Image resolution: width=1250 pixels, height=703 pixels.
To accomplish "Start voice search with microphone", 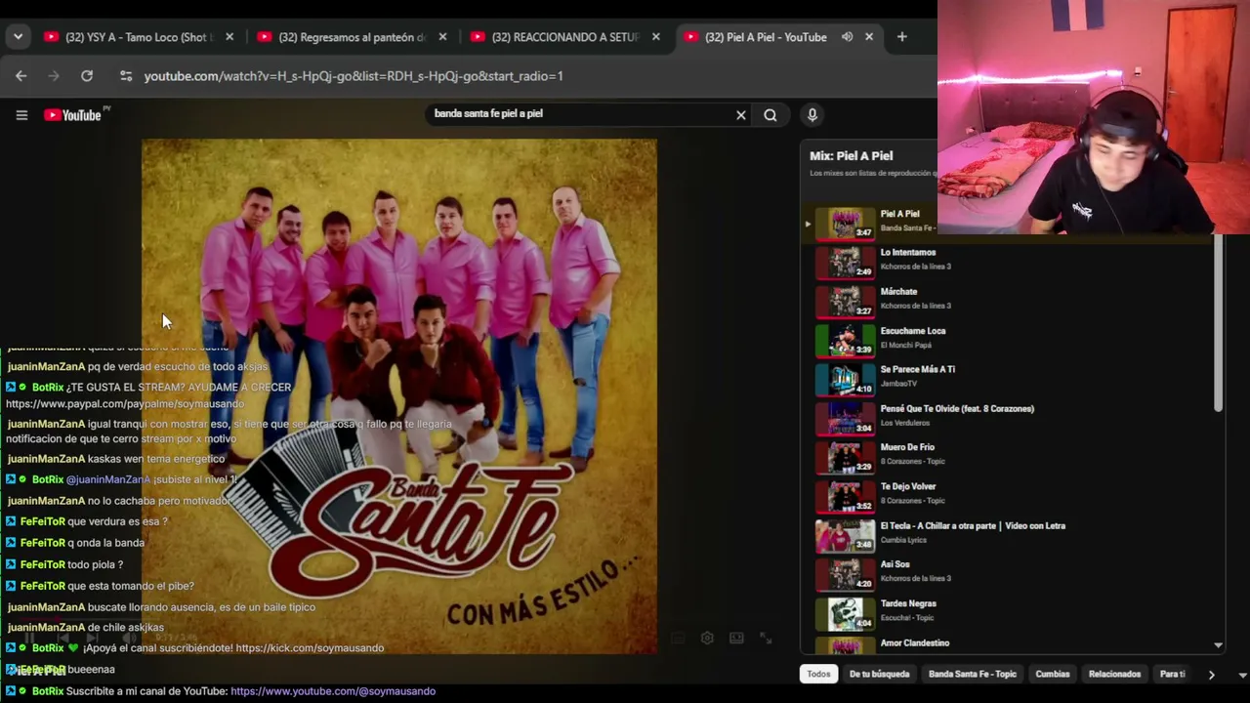I will click(x=812, y=115).
